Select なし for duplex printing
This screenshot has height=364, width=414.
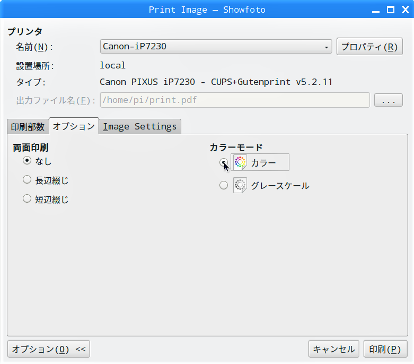click(x=27, y=160)
